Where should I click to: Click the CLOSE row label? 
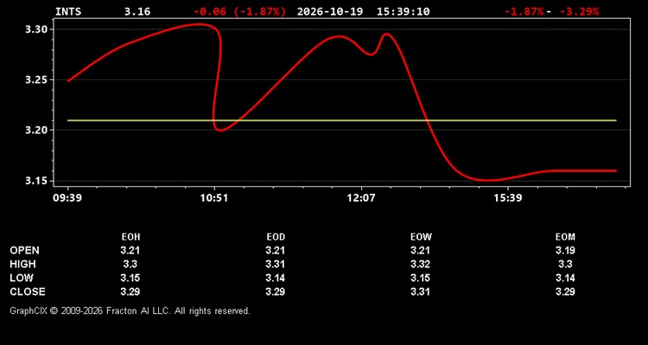point(28,292)
